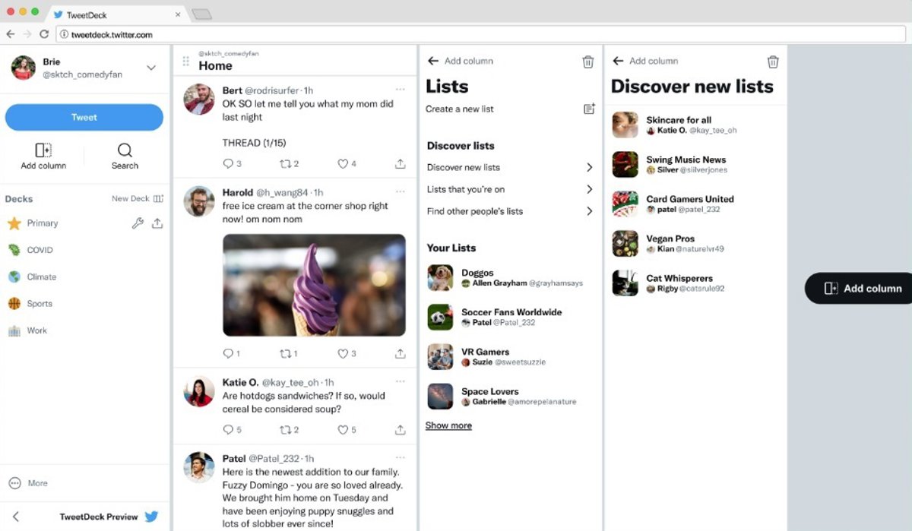Retweet Bert's thread tweet
The image size is (912, 531).
[x=285, y=163]
